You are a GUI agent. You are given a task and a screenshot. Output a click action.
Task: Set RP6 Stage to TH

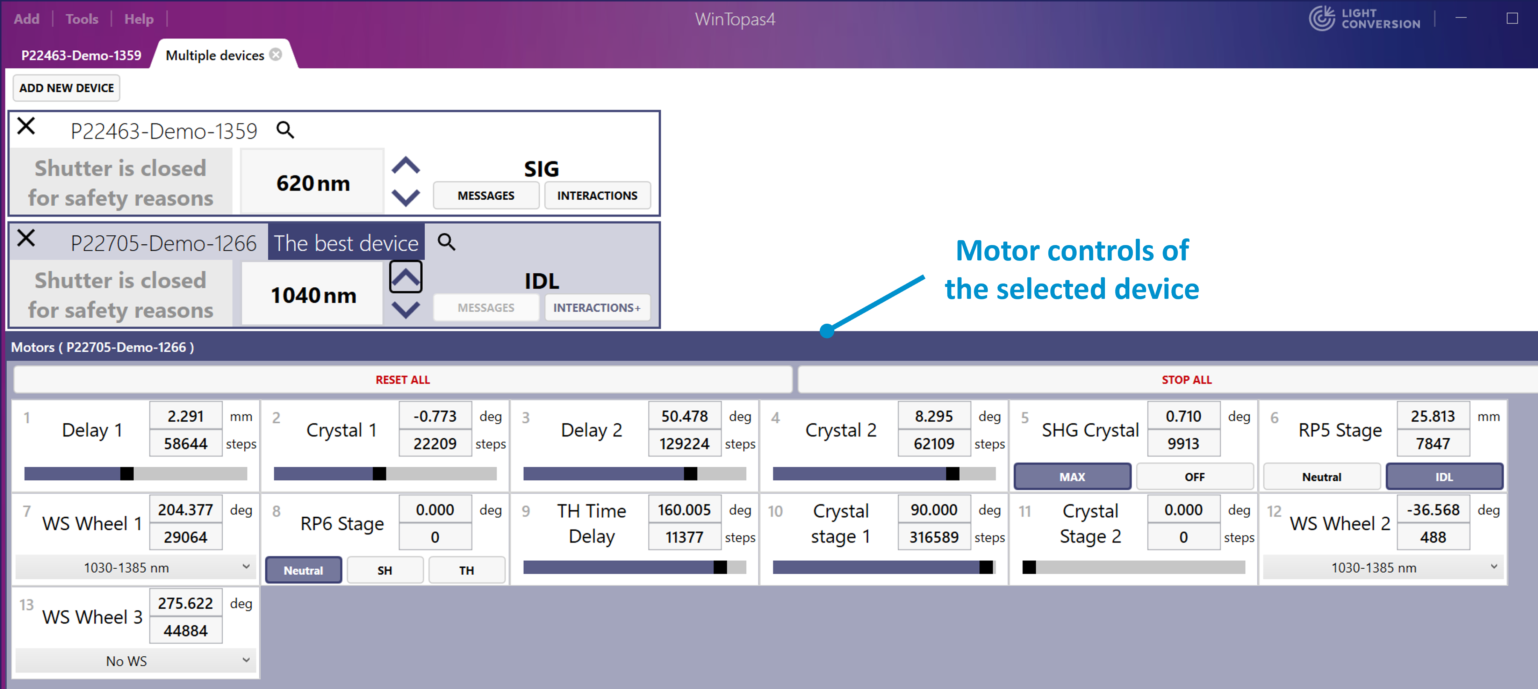pyautogui.click(x=467, y=570)
